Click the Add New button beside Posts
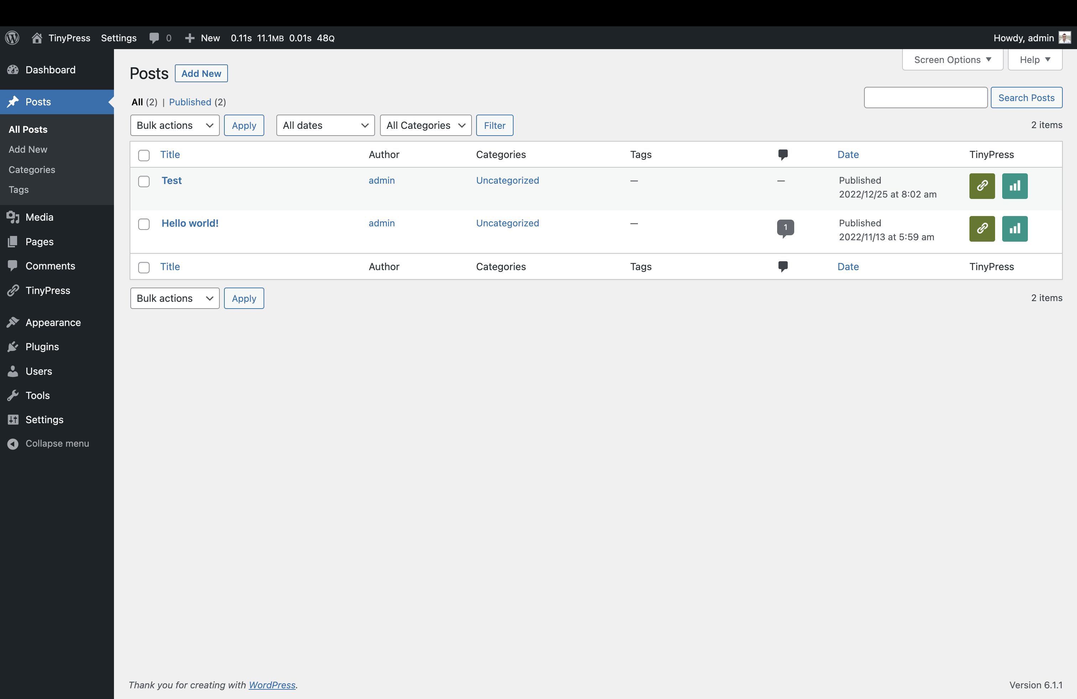 [201, 73]
